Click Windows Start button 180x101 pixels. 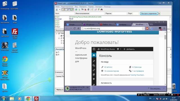click(3, 98)
